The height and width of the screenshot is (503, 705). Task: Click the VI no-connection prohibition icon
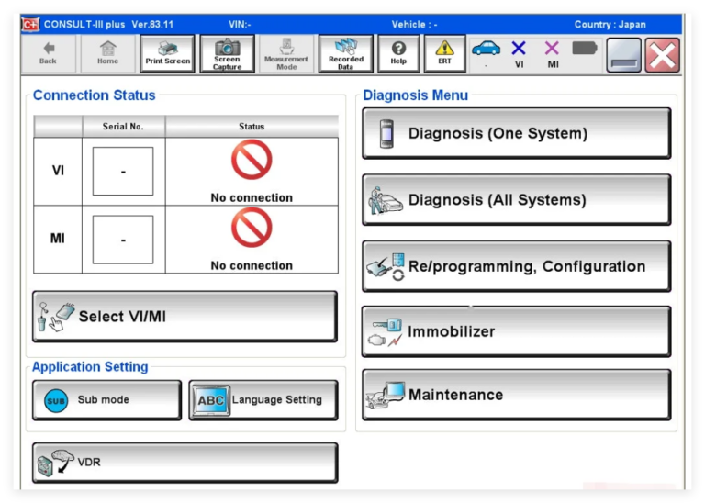[x=252, y=160]
